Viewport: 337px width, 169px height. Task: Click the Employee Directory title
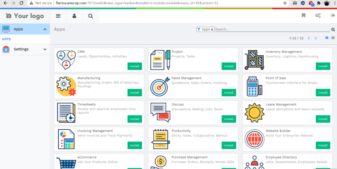[x=281, y=157]
